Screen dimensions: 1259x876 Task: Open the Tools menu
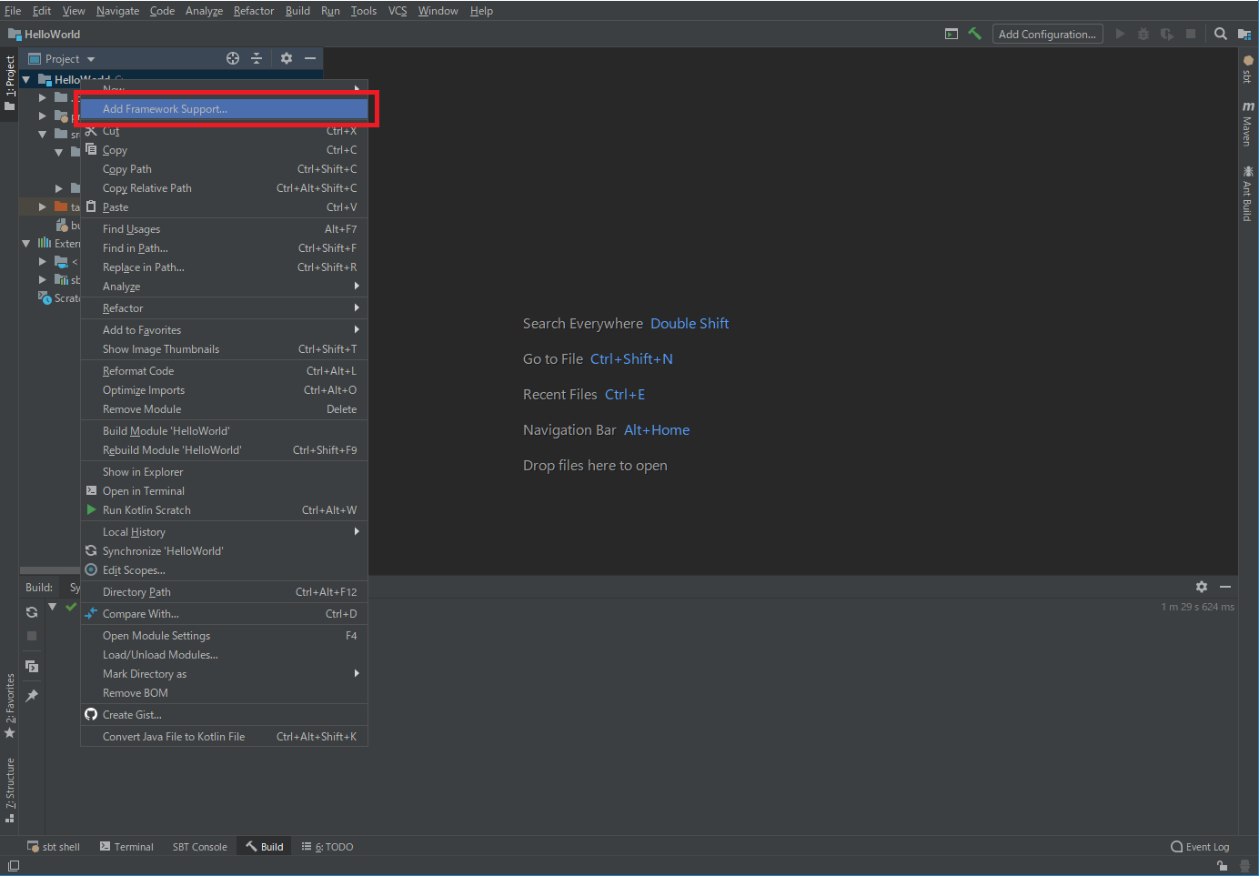coord(364,11)
